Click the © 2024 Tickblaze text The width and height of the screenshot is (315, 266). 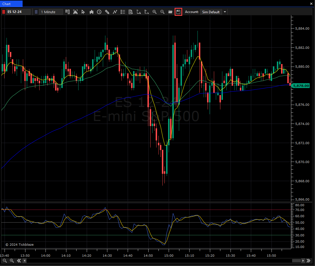[x=19, y=245]
